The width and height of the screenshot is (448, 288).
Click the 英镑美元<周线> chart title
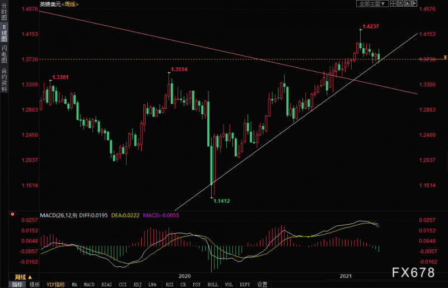(x=59, y=4)
